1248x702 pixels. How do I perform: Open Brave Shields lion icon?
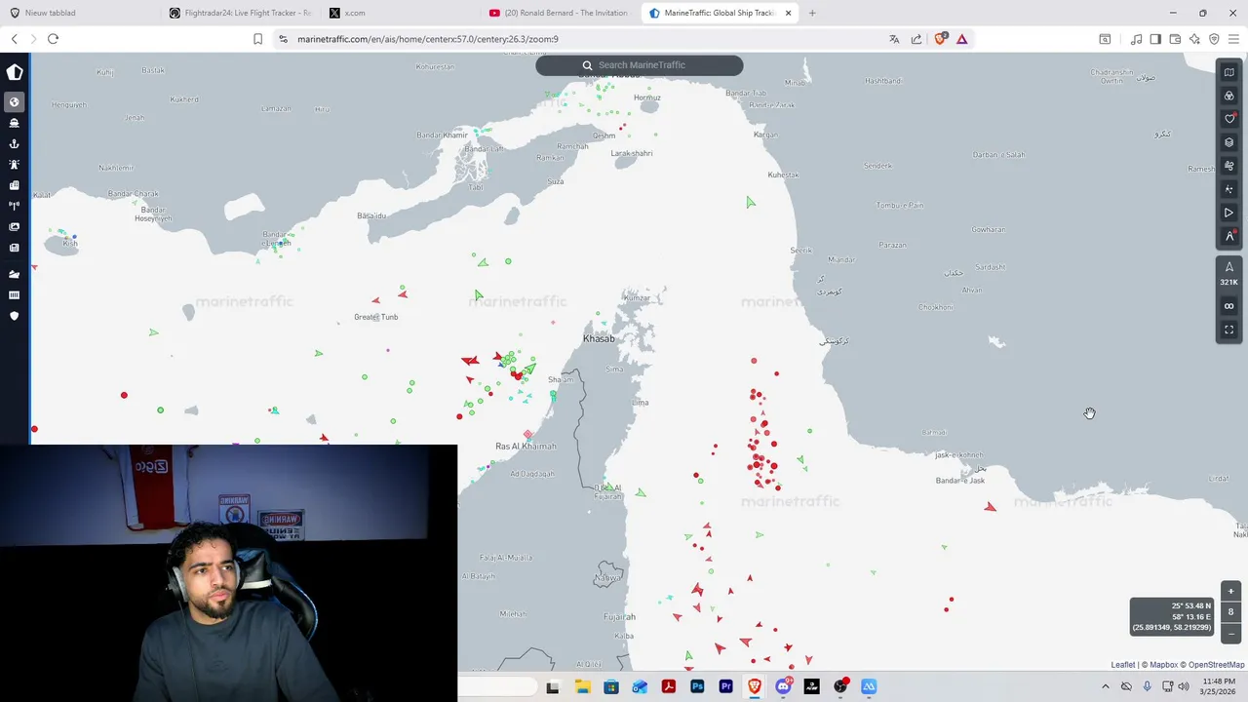(x=940, y=39)
